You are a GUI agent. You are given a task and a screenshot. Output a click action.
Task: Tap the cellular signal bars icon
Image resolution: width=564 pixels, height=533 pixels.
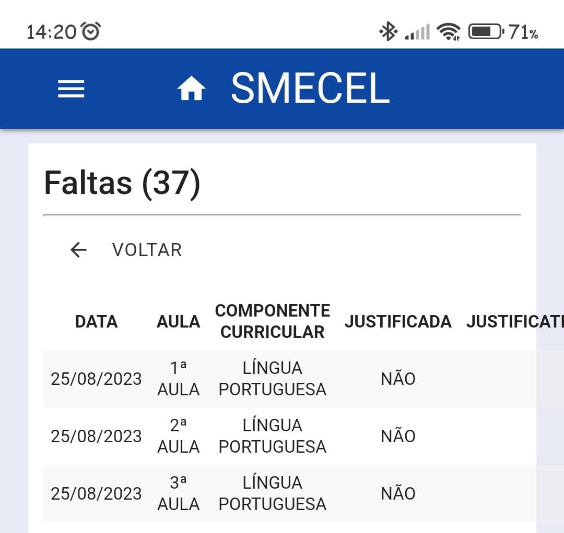coord(417,32)
